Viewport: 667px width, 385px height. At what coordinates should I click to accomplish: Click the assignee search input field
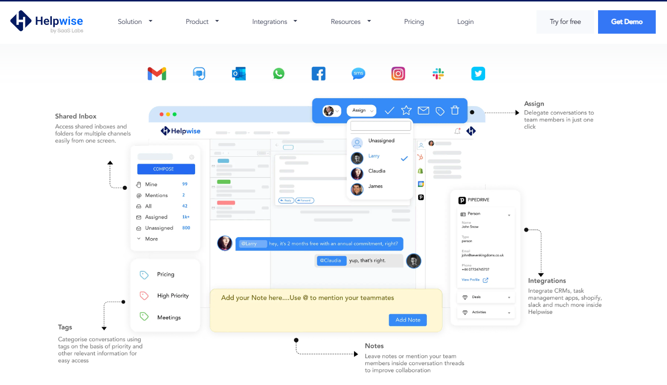tap(380, 126)
